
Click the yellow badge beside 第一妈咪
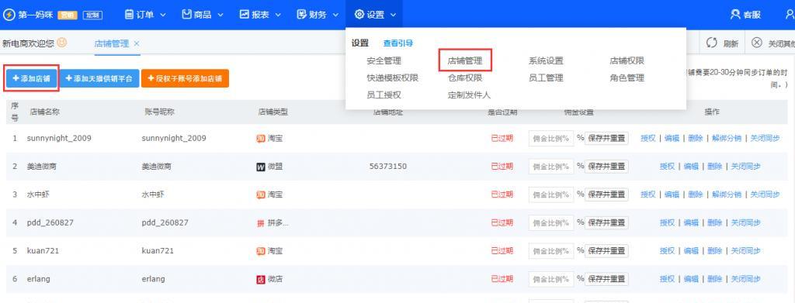tap(68, 15)
